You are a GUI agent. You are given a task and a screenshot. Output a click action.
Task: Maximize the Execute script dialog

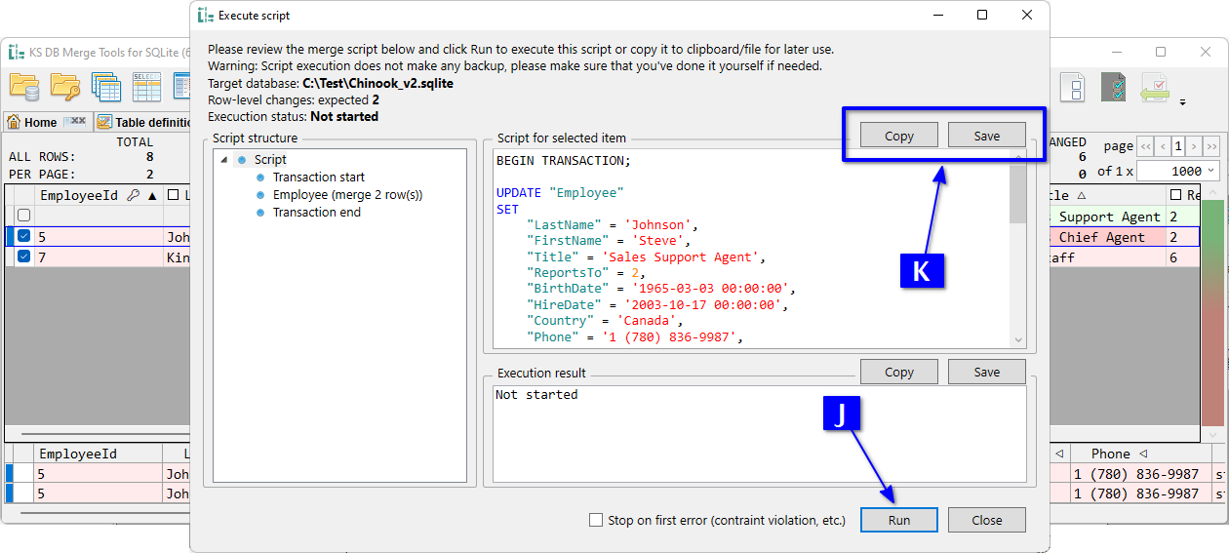982,15
